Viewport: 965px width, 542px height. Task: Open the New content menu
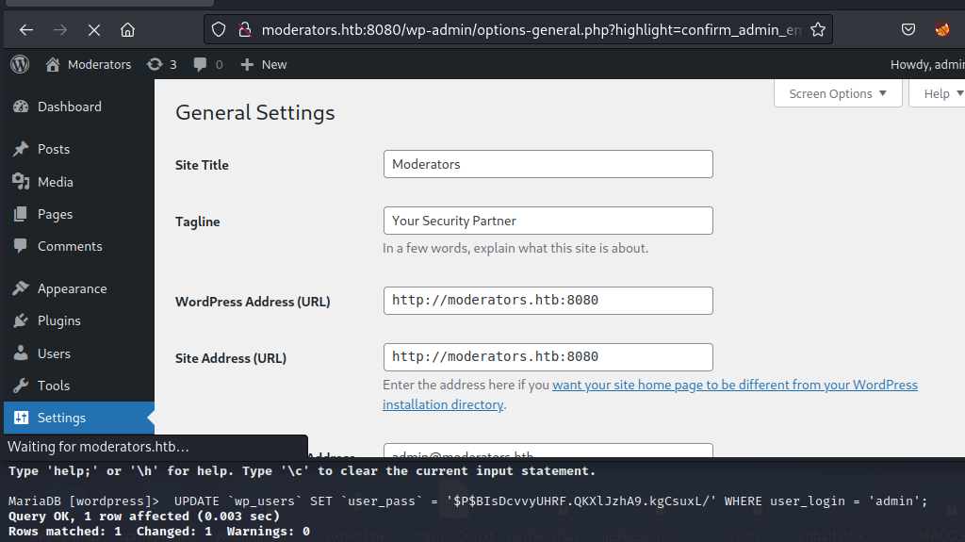tap(264, 64)
